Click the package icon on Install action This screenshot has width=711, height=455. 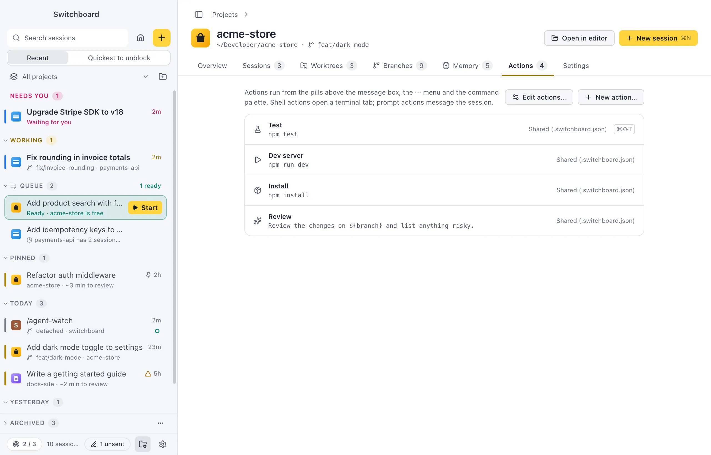coord(258,190)
